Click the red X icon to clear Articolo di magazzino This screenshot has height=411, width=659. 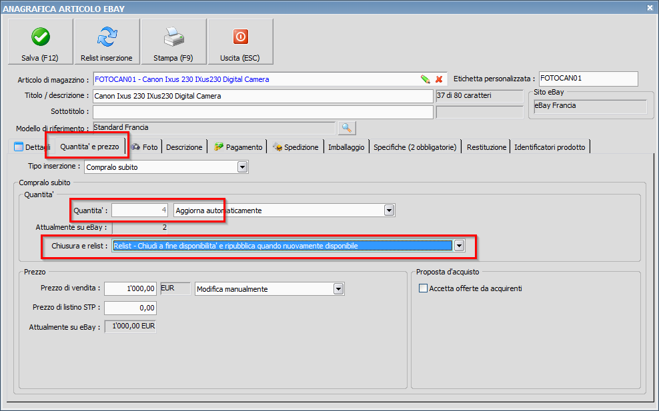(x=439, y=79)
